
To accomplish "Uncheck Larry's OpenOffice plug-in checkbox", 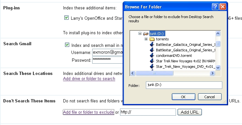I will [x=66, y=18].
